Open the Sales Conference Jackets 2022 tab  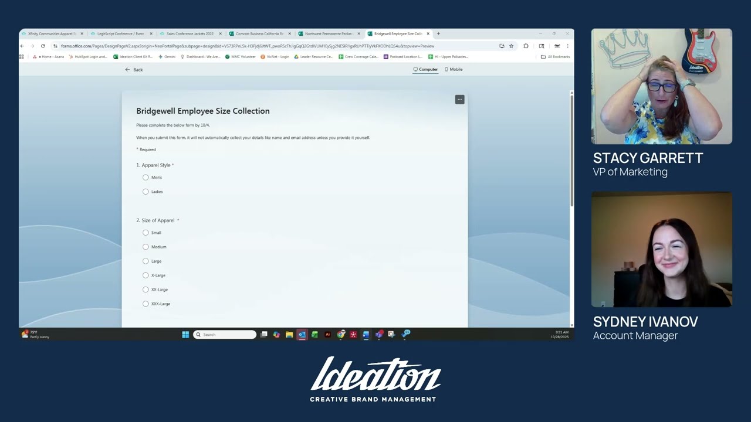190,34
